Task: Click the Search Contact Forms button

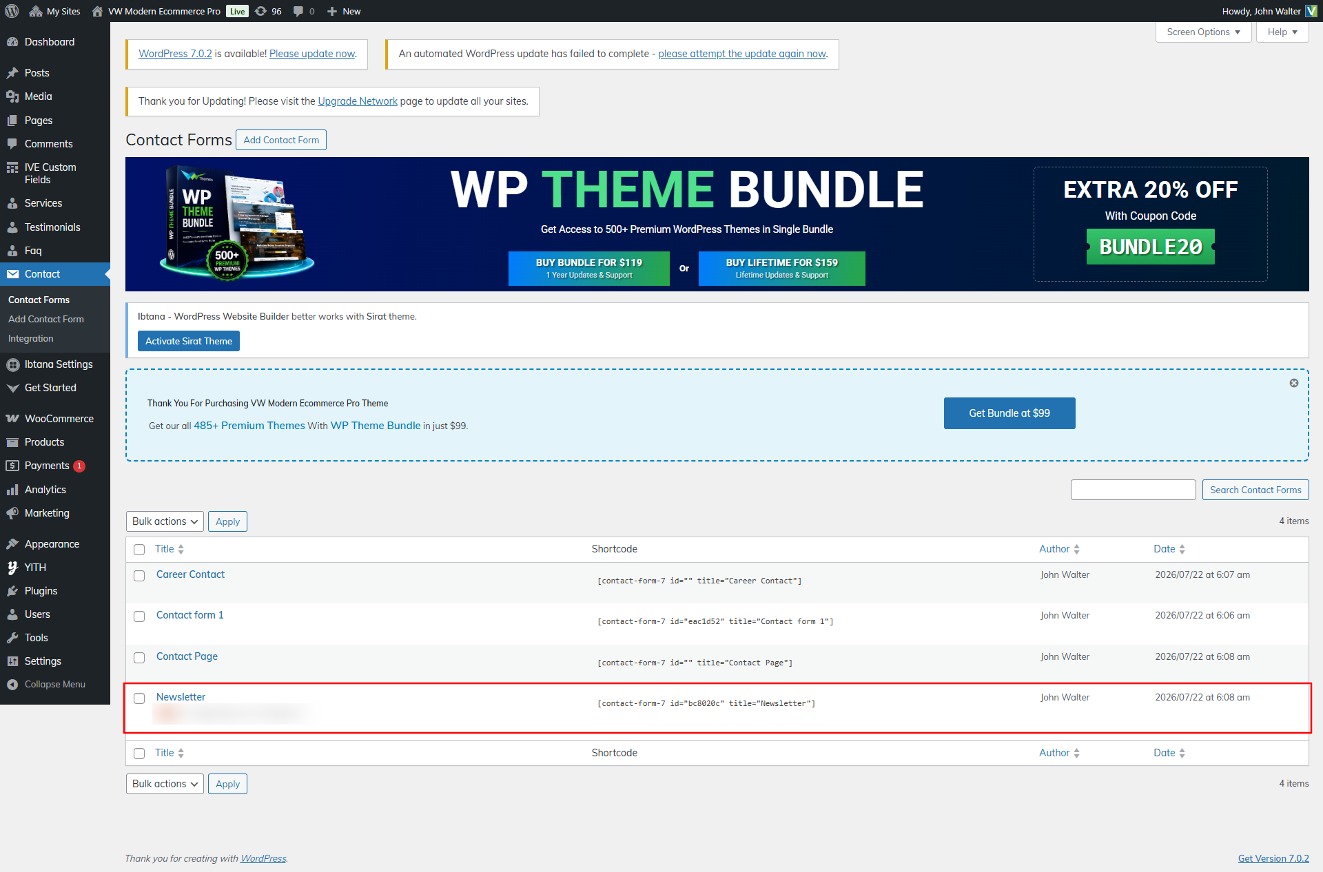Action: tap(1255, 490)
